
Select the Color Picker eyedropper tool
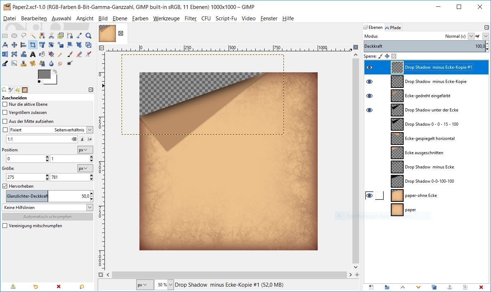(79, 36)
